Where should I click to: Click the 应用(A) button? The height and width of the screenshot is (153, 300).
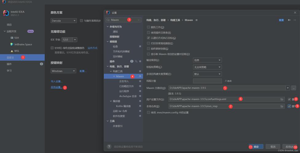(290, 147)
